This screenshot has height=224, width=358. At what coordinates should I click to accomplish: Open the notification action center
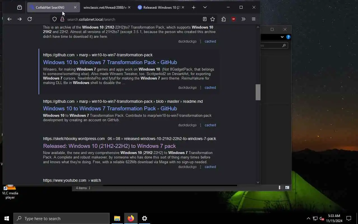click(349, 218)
